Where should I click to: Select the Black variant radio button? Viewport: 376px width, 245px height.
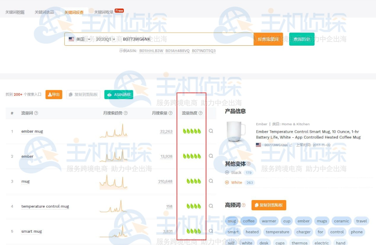227,172
